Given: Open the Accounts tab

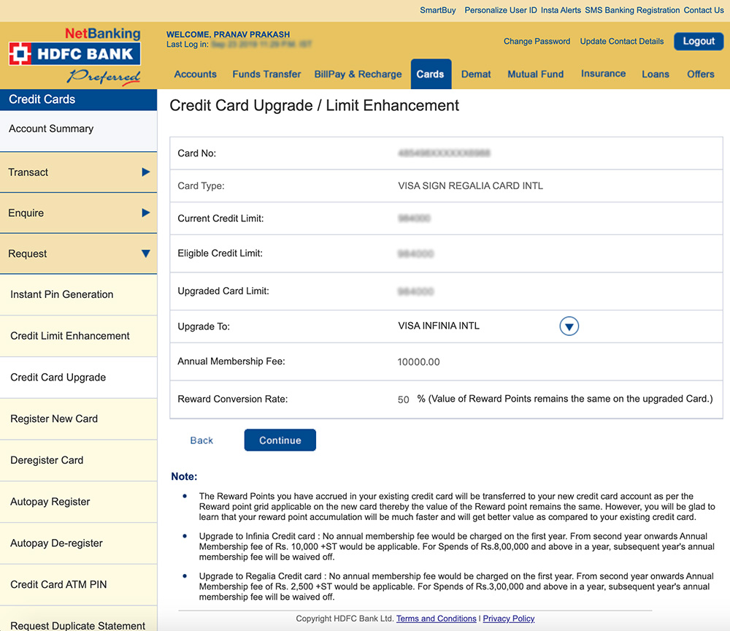Looking at the screenshot, I should point(195,74).
